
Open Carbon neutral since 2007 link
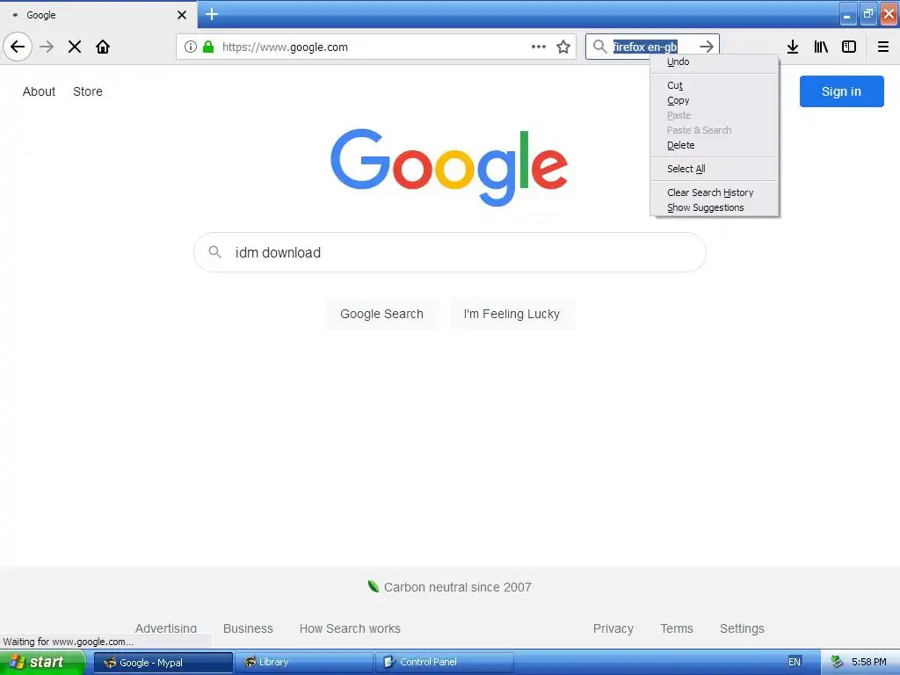coord(457,587)
